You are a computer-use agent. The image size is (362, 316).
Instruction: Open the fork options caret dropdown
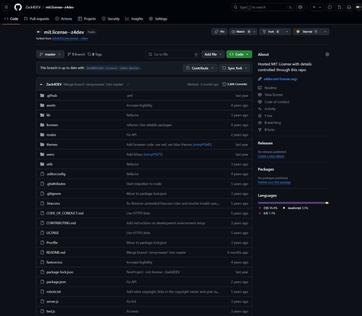pos(287,32)
